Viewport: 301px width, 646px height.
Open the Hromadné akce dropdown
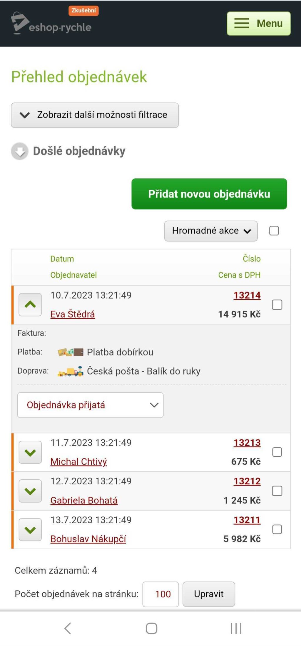[211, 231]
